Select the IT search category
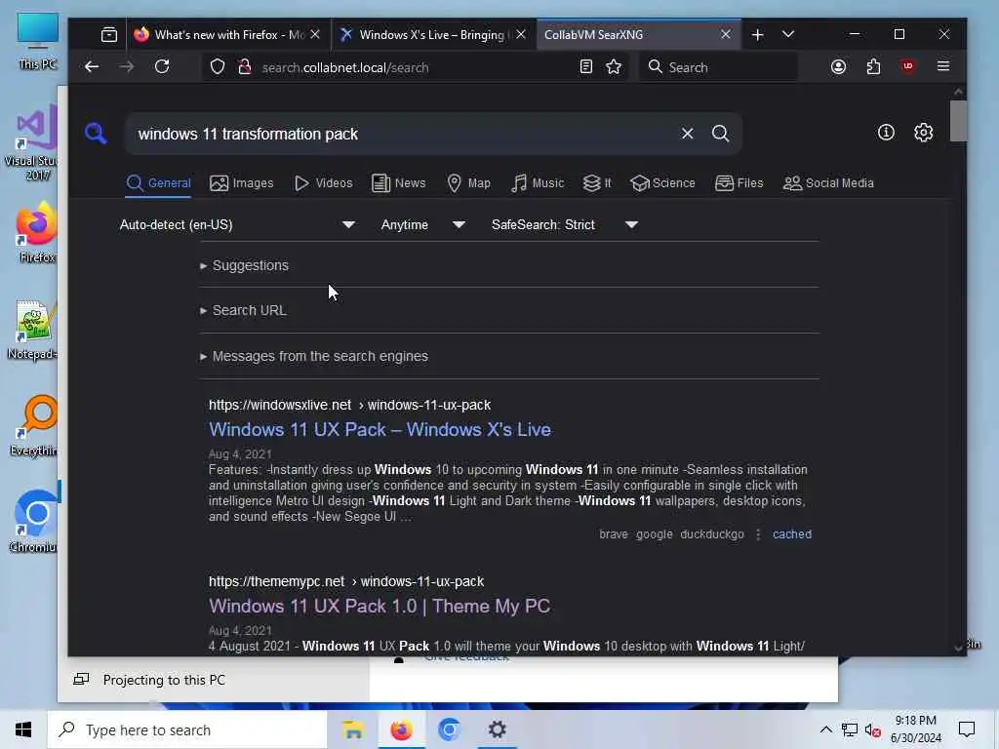 coord(598,183)
